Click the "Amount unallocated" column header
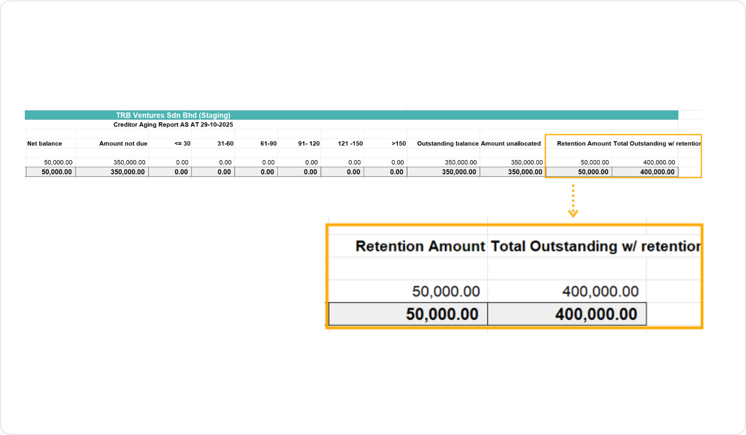Screen dimensions: 746x435 (511, 144)
